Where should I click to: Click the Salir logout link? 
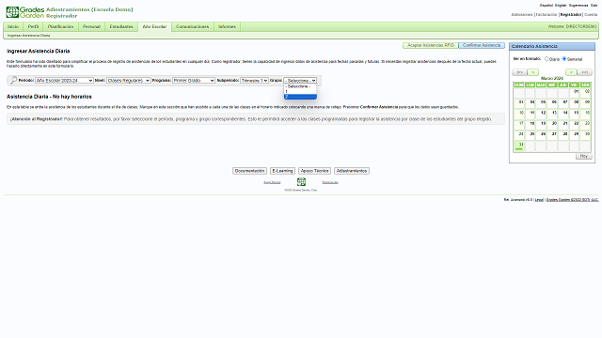[594, 6]
